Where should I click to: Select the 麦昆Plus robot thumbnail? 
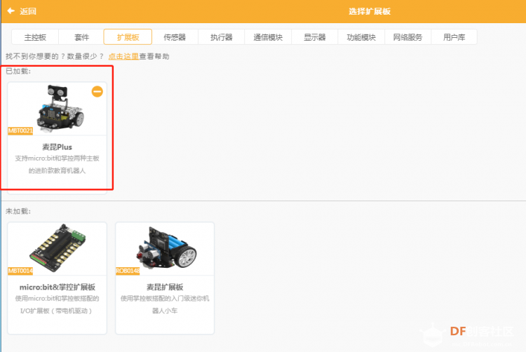[60, 107]
